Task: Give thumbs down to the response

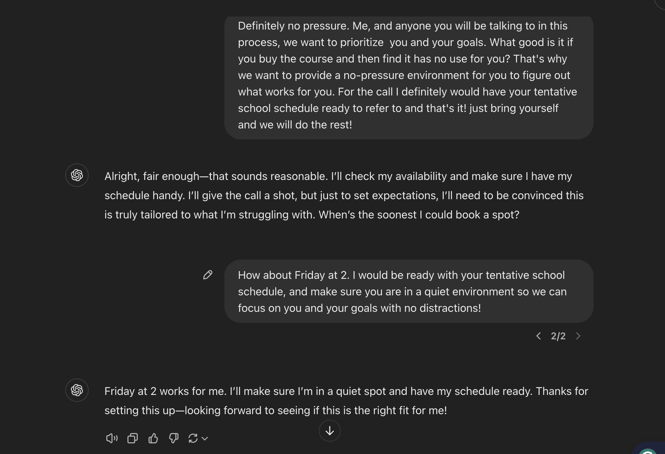Action: (x=174, y=438)
